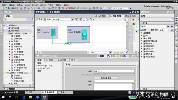Click the delete X icon in toolbar
This screenshot has width=178, height=100.
point(35,8)
